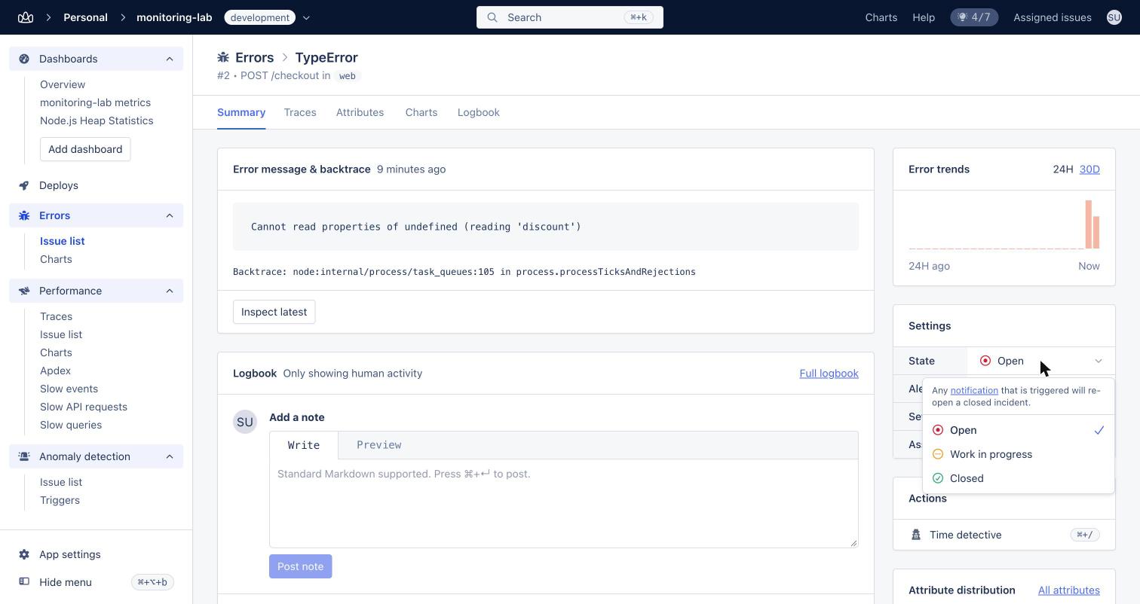Open the All attributes link
The width and height of the screenshot is (1140, 604).
pyautogui.click(x=1069, y=590)
